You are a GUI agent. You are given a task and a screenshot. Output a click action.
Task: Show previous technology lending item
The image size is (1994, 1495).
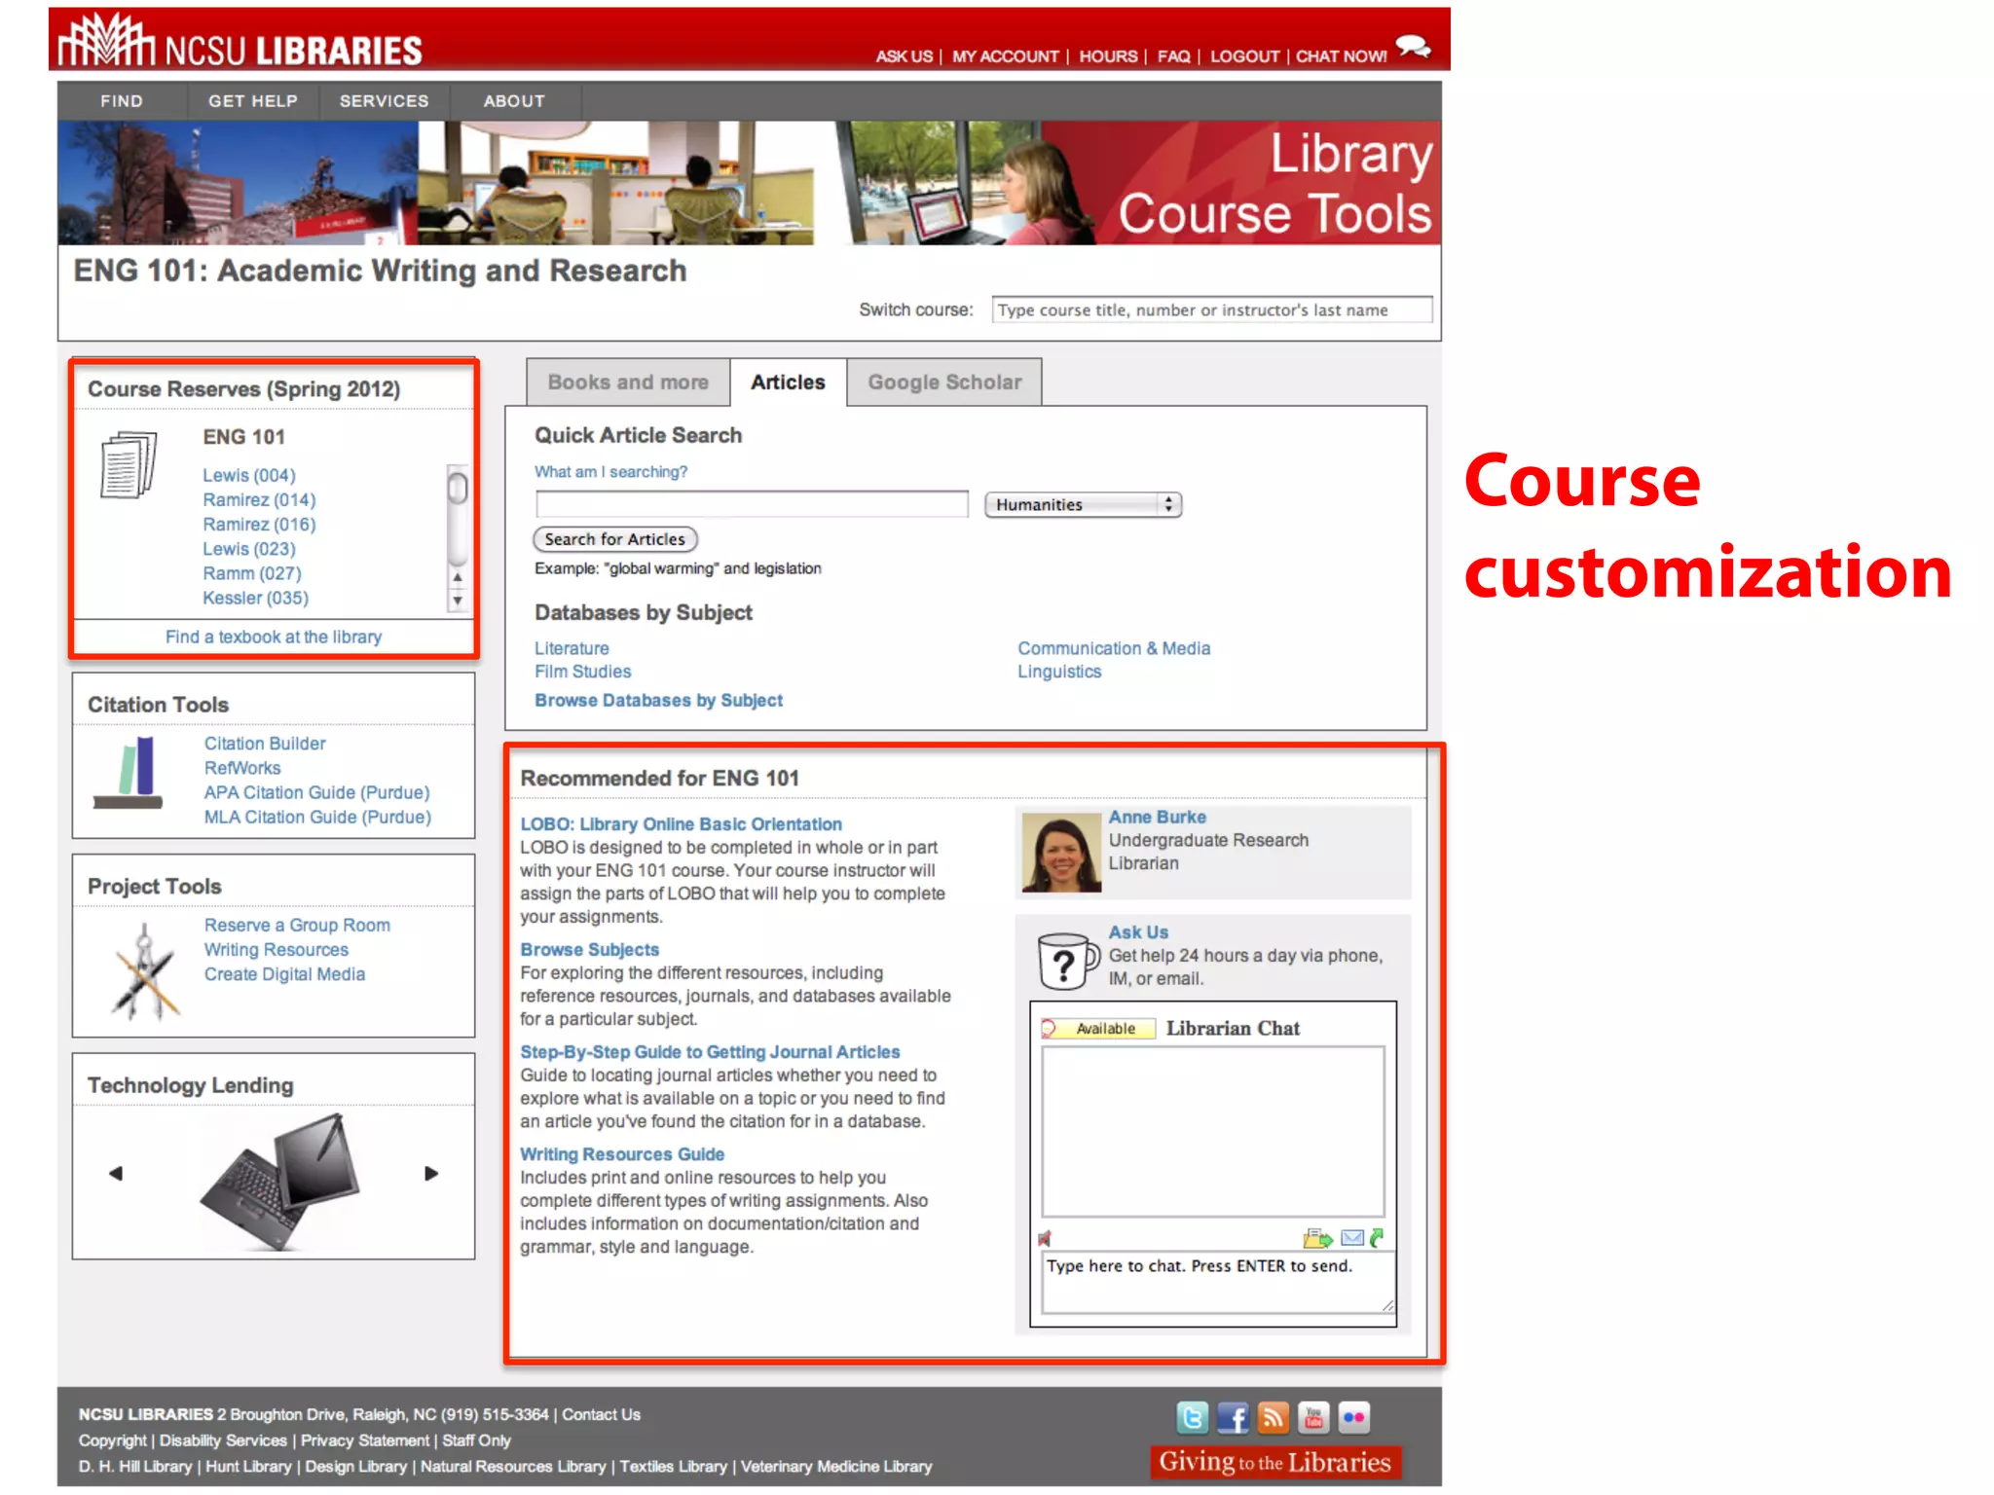(116, 1173)
